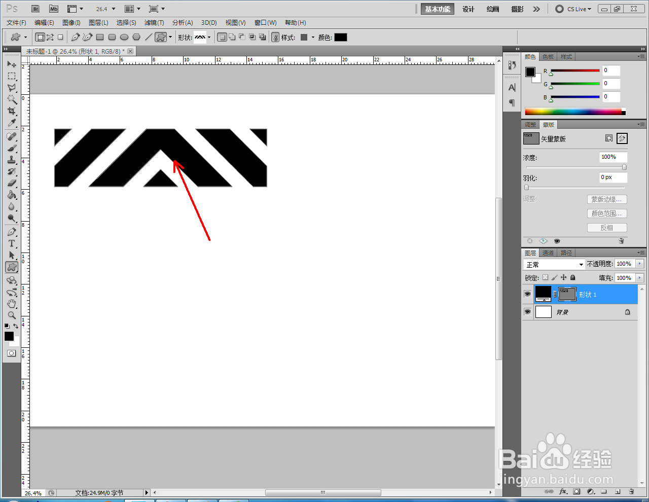Screen dimensions: 649x502
Task: Select the Path Selection tool
Action: (12, 255)
